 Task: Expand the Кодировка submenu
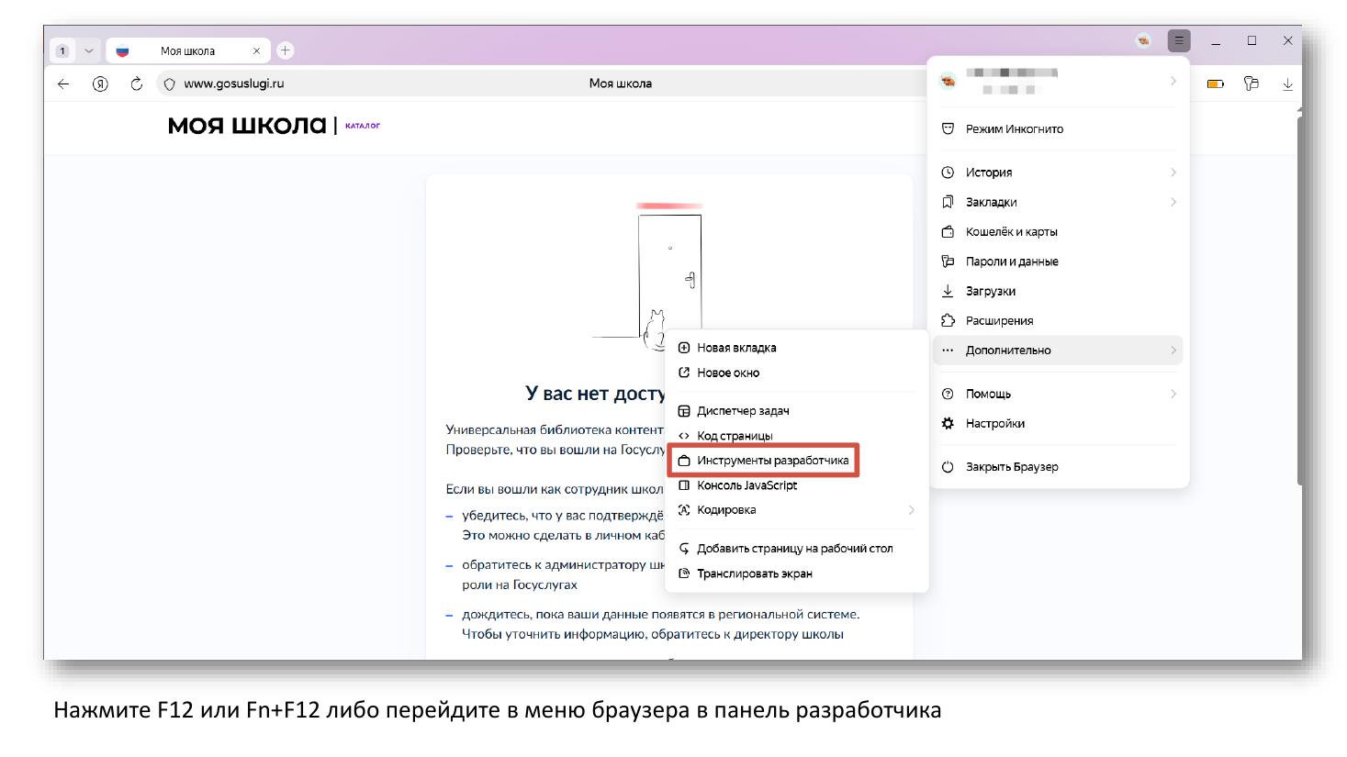coord(796,510)
